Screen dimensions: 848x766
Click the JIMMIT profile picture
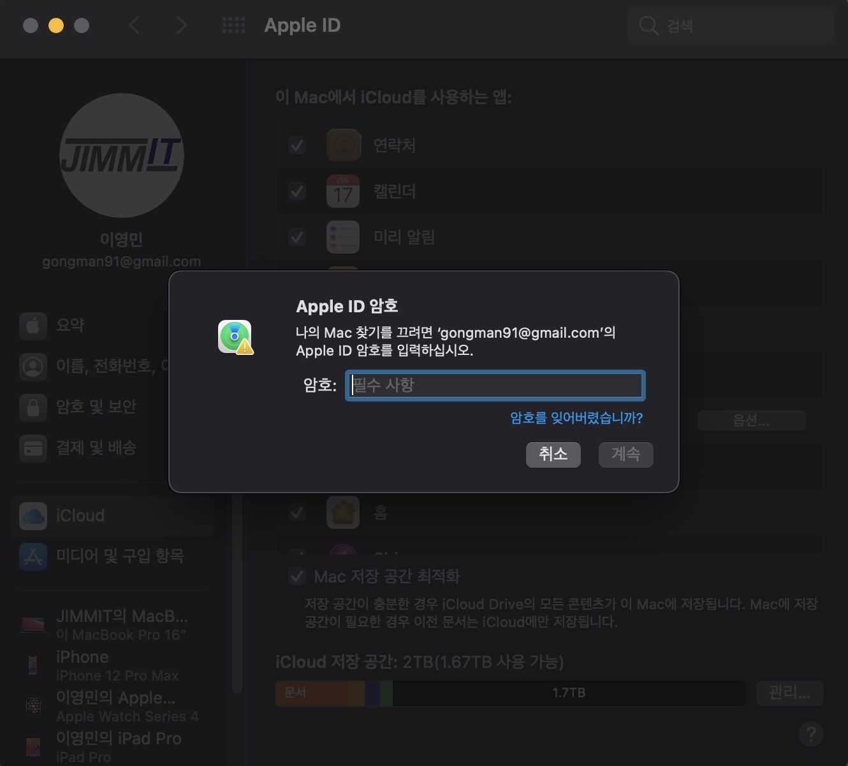tap(121, 155)
